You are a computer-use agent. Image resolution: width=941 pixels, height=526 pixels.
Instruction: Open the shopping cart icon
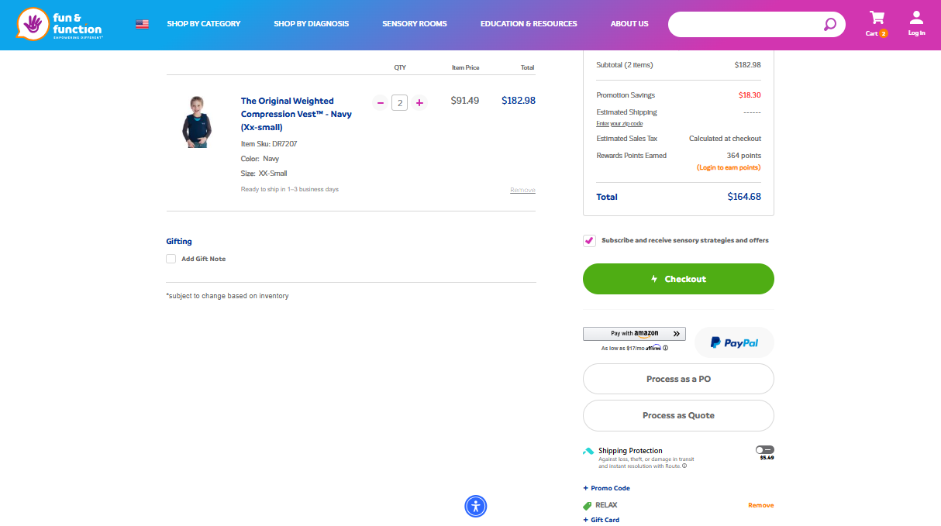(877, 19)
